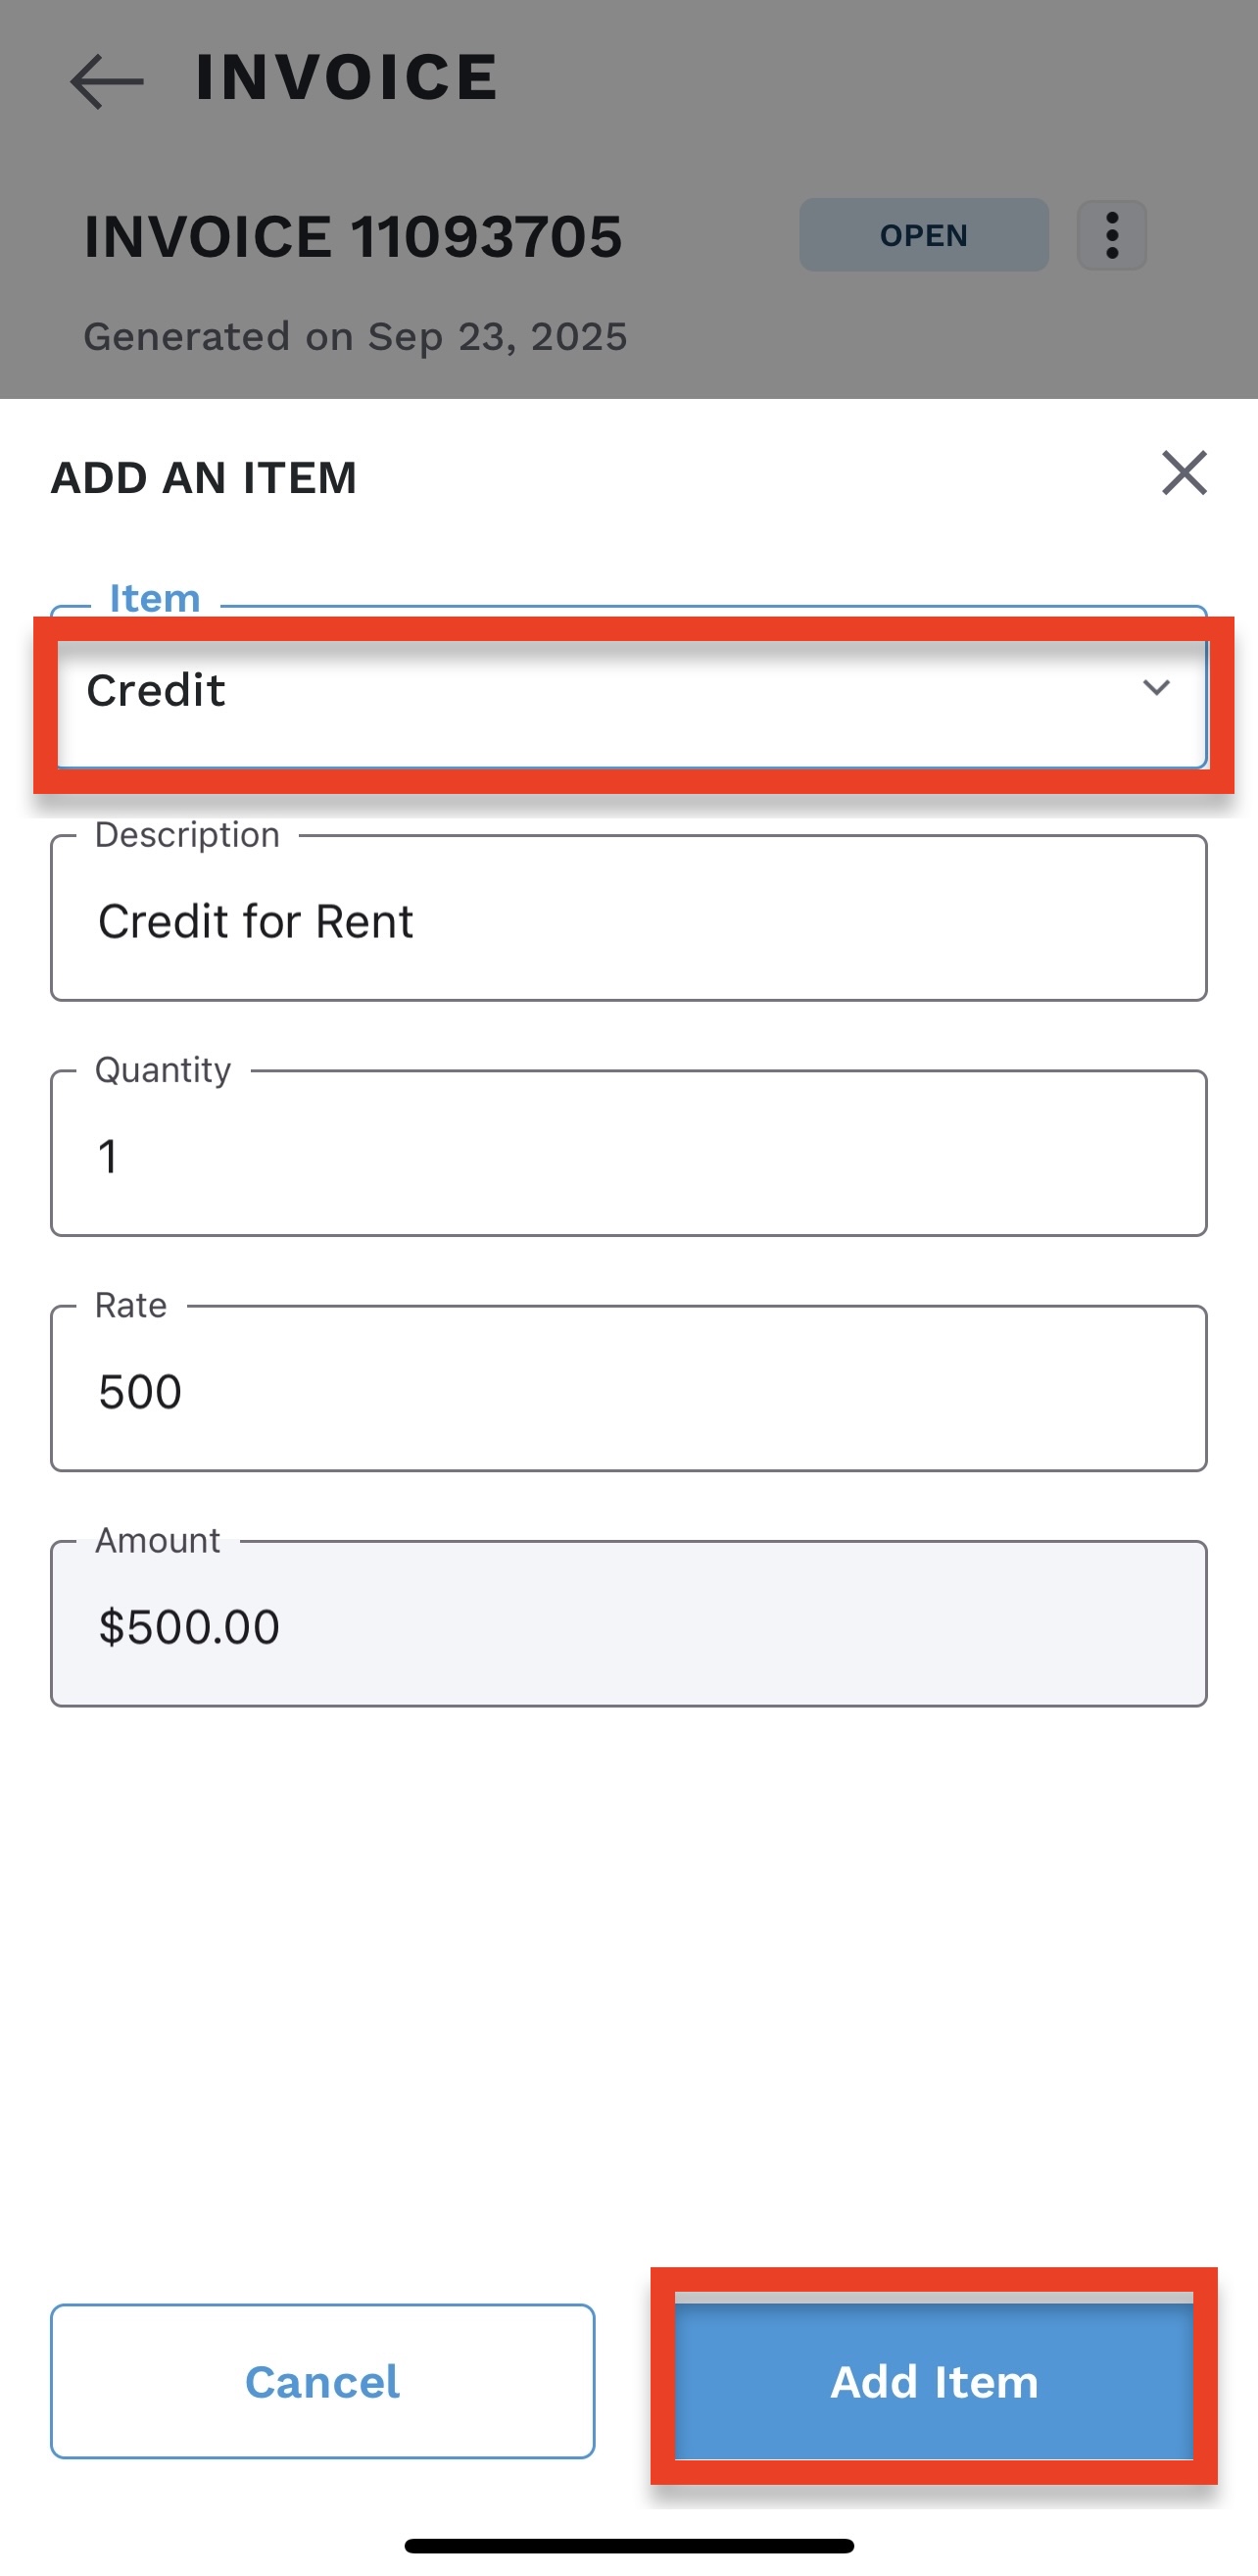The image size is (1258, 2576).
Task: Click the Description field with Credit for Rent
Action: [x=628, y=920]
